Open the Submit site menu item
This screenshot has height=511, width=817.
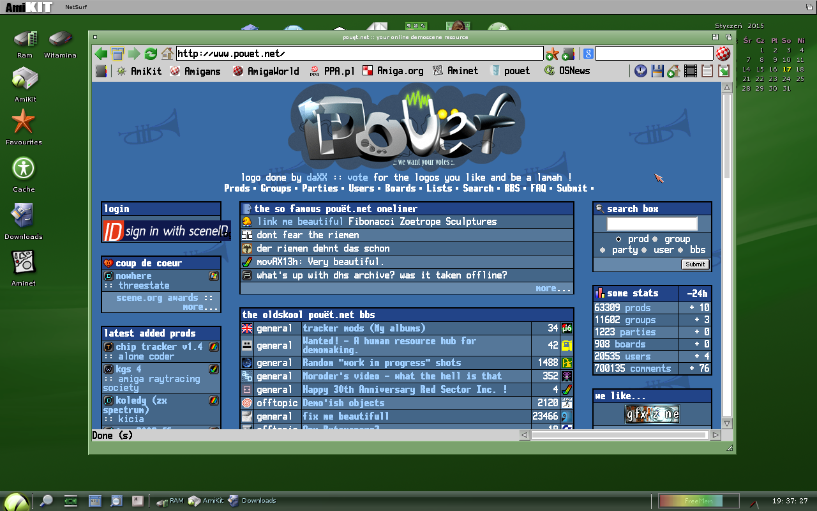572,188
